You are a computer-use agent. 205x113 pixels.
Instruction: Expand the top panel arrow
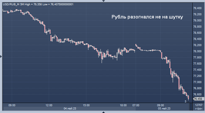[x=103, y=1]
